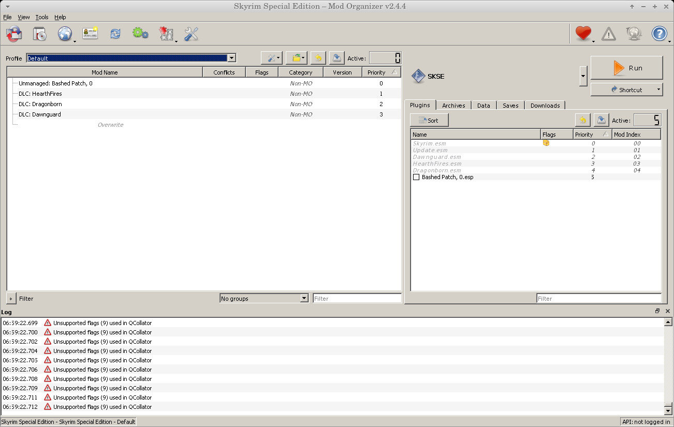Click the Run button

626,68
